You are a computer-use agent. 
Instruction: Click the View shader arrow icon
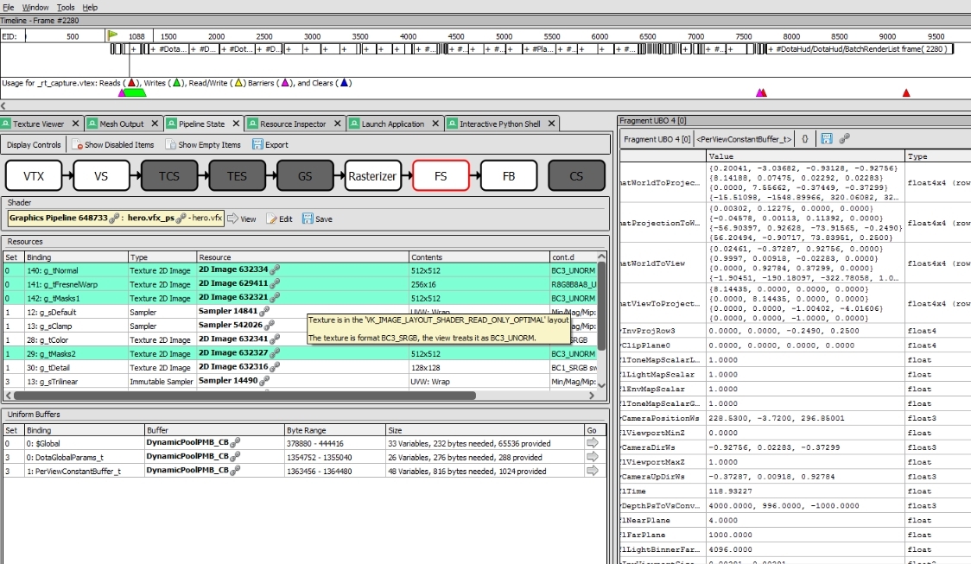[233, 219]
